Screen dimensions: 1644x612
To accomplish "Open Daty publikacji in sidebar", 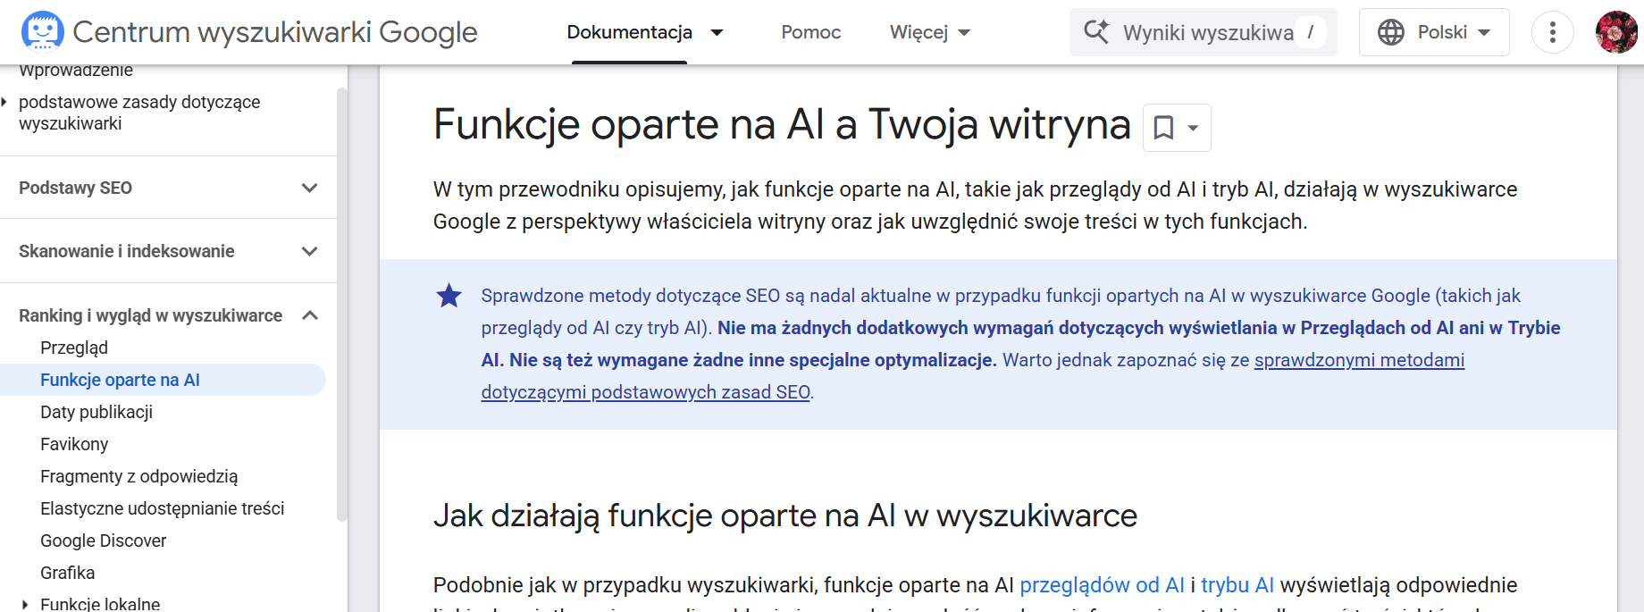I will pos(96,412).
